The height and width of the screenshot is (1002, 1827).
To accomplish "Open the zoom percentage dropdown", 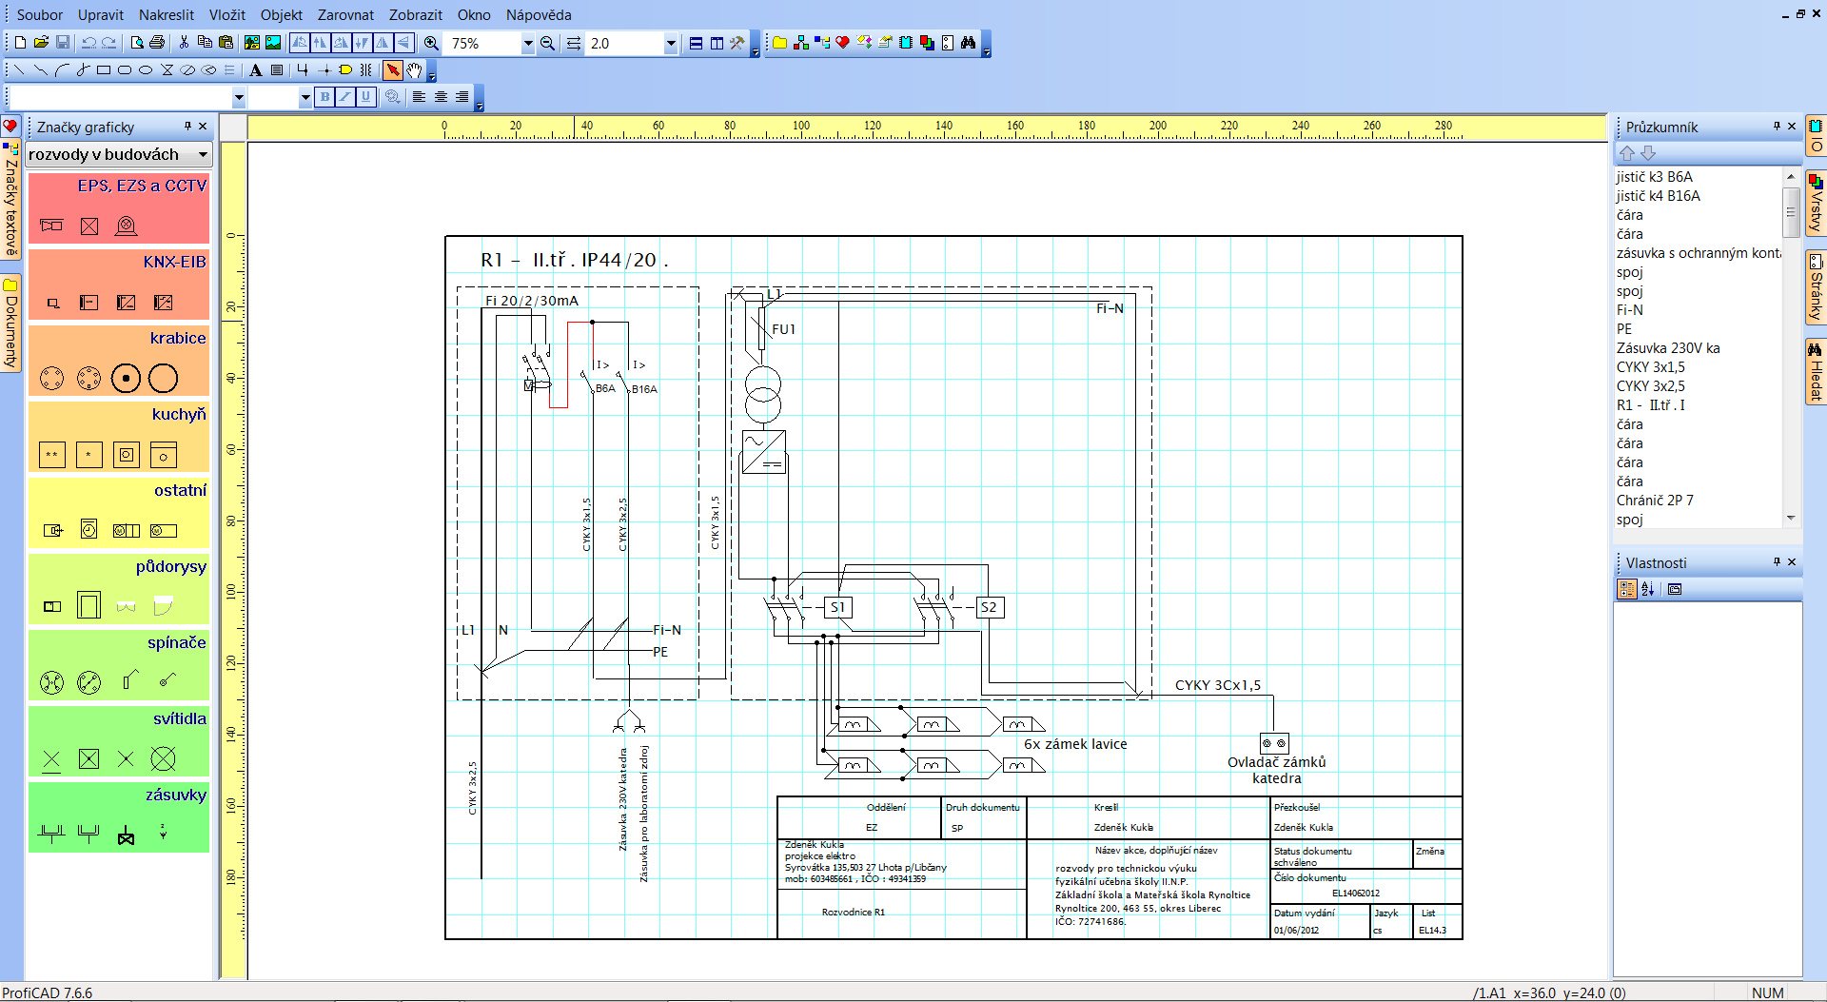I will tap(528, 44).
